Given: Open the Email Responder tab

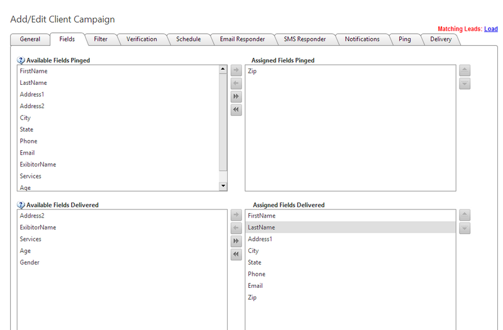Looking at the screenshot, I should 242,39.
